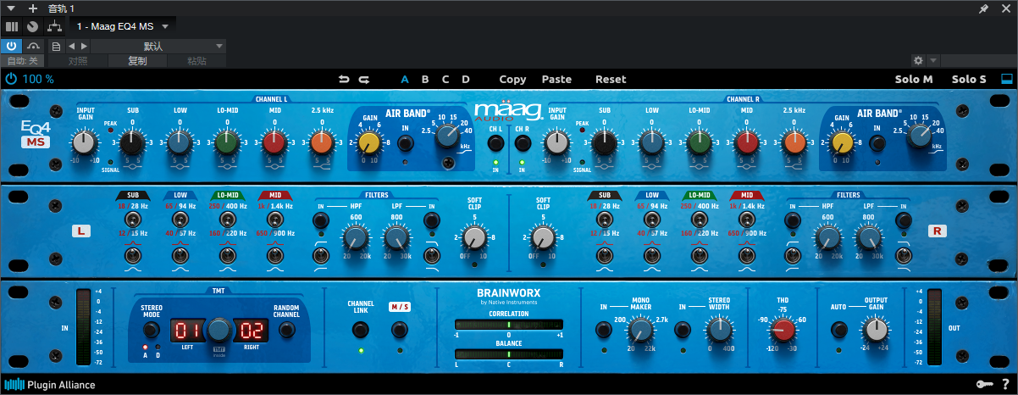Enable the Stereo Width IN button

[683, 330]
